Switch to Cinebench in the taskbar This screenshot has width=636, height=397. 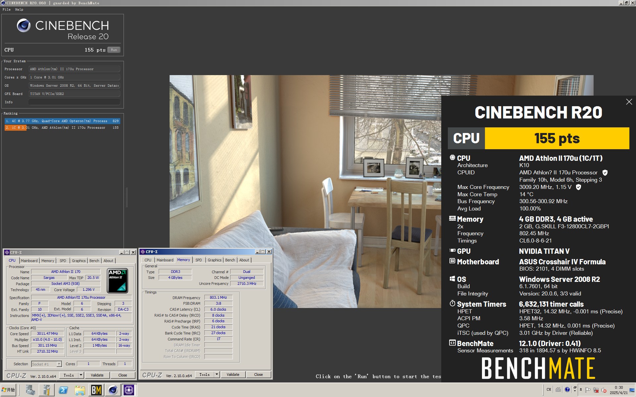point(113,390)
